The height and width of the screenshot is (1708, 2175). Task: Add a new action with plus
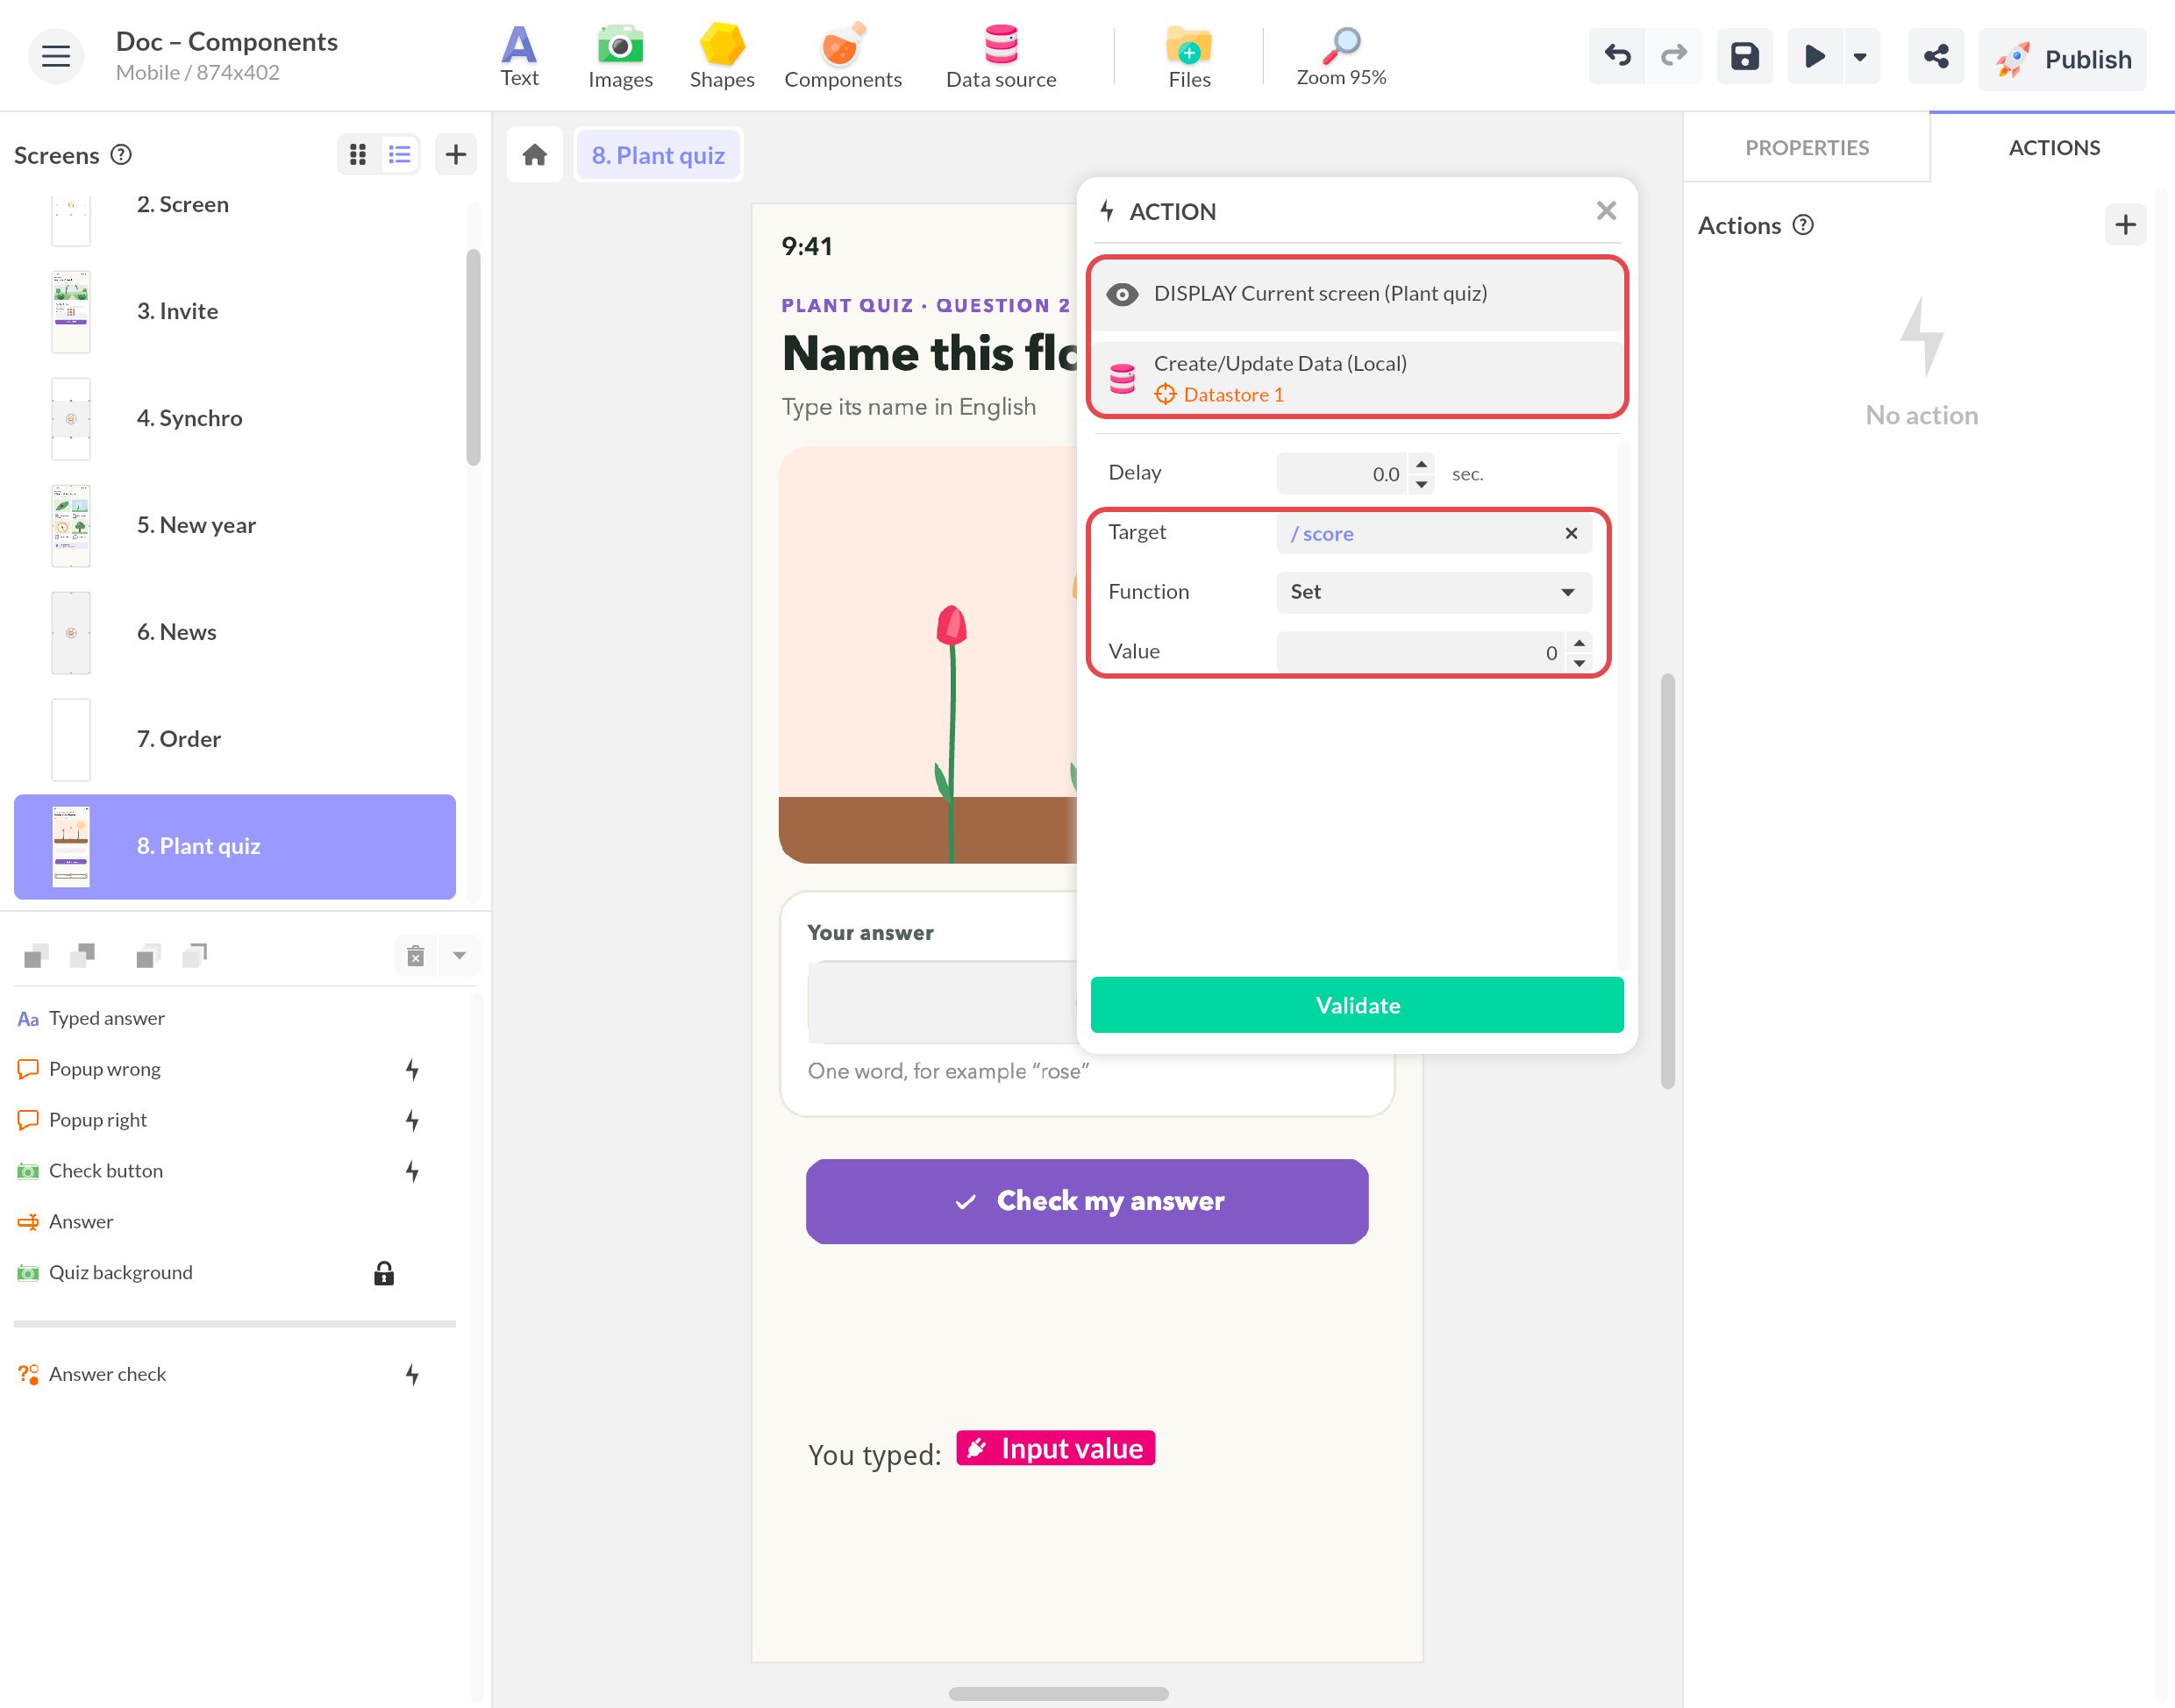2125,225
